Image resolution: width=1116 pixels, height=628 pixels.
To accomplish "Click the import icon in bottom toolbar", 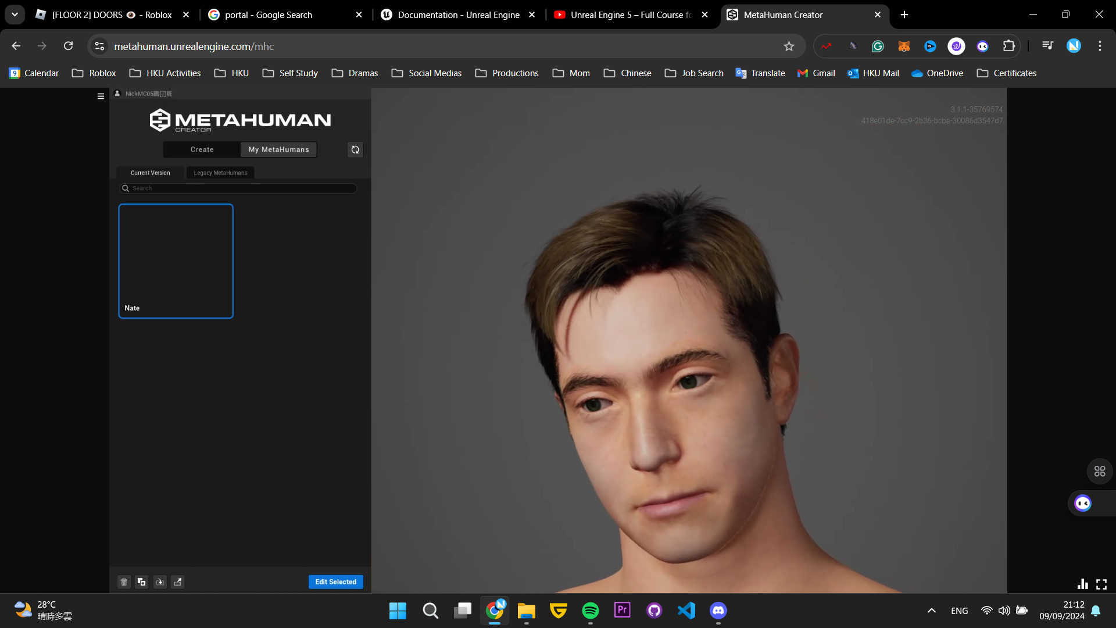I will 160,582.
